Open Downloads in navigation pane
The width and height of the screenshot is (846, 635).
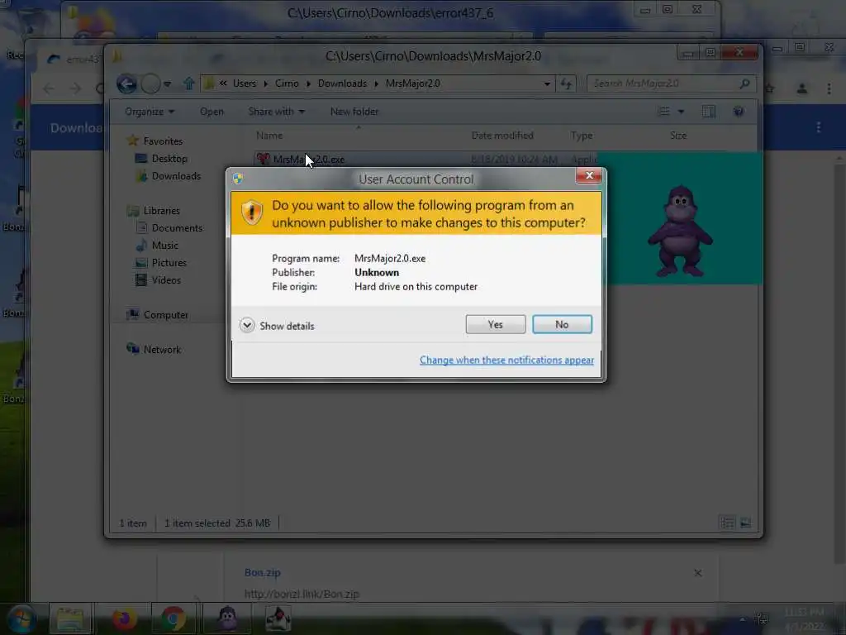click(x=176, y=176)
